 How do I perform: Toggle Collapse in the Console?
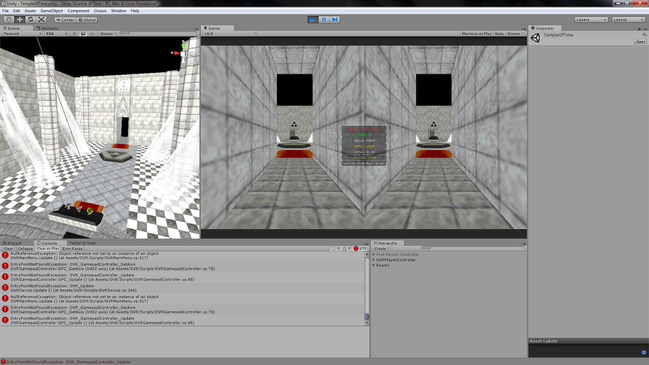click(x=25, y=249)
